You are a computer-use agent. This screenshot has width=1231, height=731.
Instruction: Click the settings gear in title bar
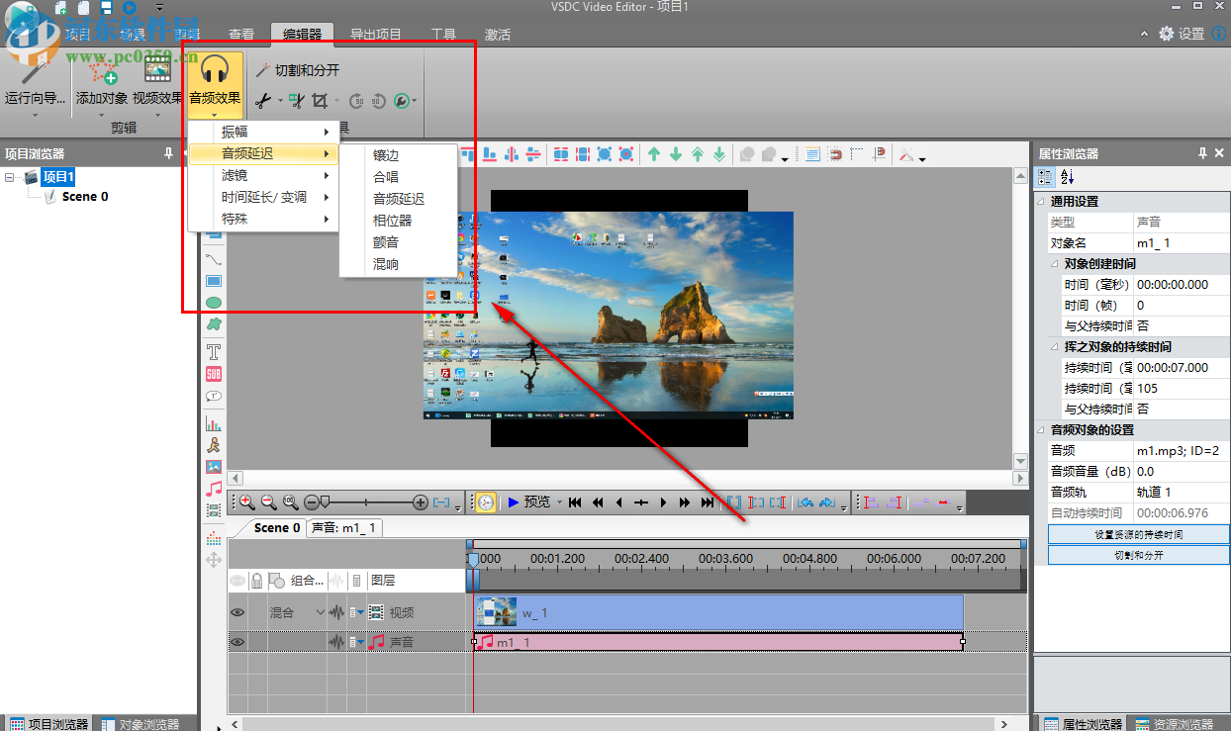click(1167, 33)
